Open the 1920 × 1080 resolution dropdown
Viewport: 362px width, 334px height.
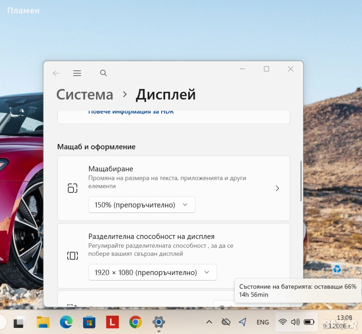click(x=152, y=273)
